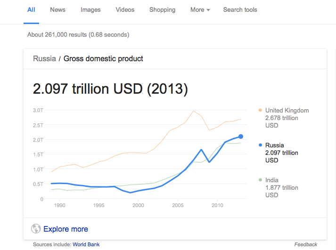
Task: Select the United Kingdom legend label
Action: pyautogui.click(x=287, y=110)
